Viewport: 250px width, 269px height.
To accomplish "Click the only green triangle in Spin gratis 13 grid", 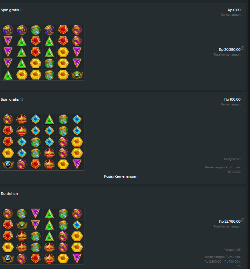I will coord(50,119).
